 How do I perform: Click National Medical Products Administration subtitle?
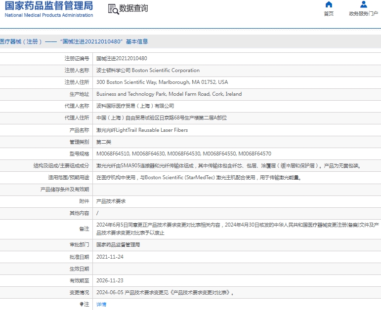point(49,15)
